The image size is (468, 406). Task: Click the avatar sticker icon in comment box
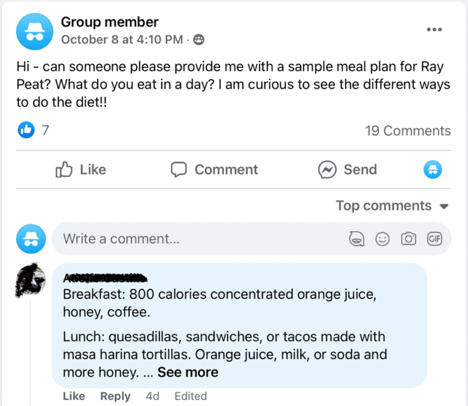click(x=356, y=239)
